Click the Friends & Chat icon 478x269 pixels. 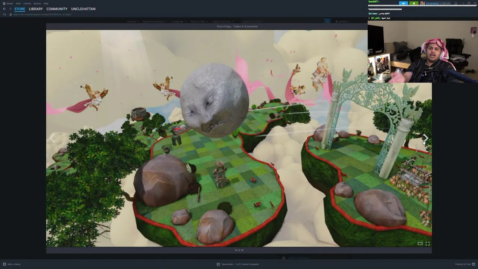474,264
